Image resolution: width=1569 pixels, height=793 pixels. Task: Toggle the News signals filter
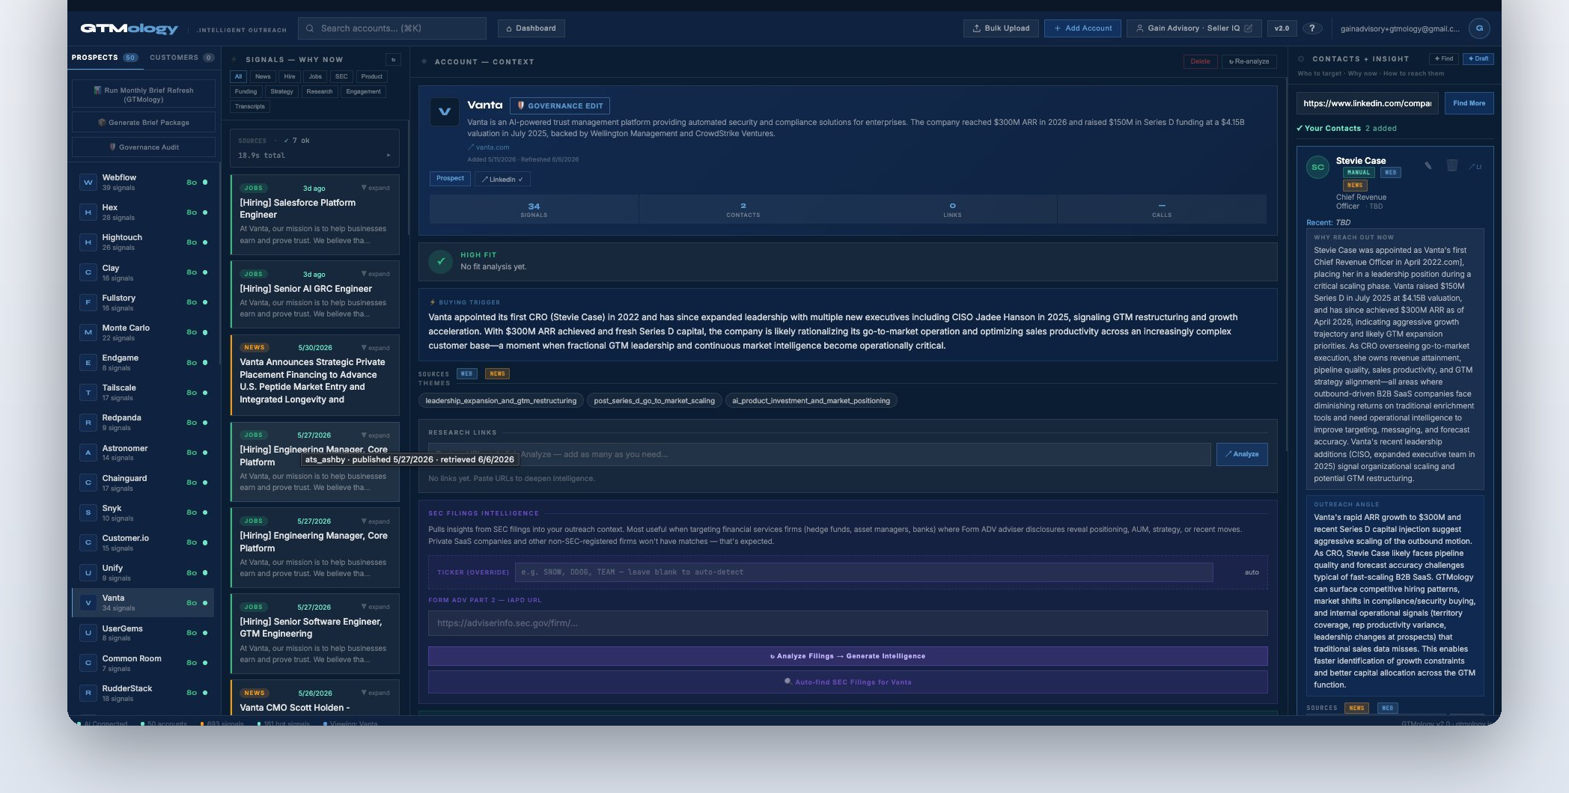(x=263, y=76)
